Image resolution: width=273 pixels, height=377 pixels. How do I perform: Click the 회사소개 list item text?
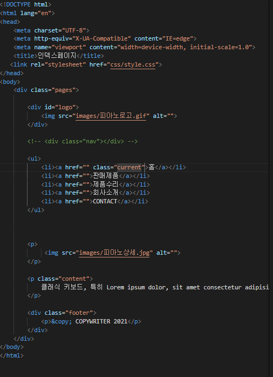[x=106, y=193]
